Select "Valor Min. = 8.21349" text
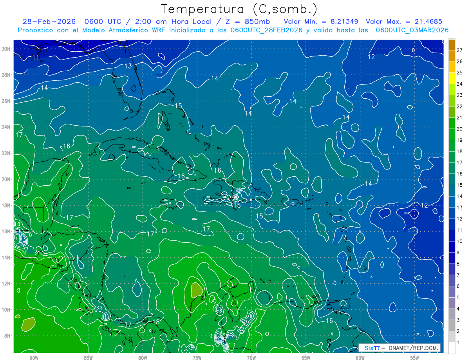The height and width of the screenshot is (363, 470). [x=321, y=22]
